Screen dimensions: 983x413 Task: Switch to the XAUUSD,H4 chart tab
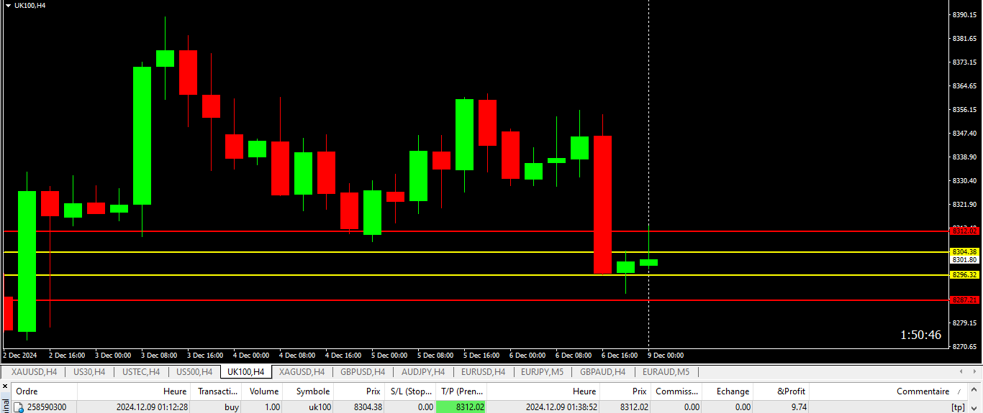[x=34, y=371]
